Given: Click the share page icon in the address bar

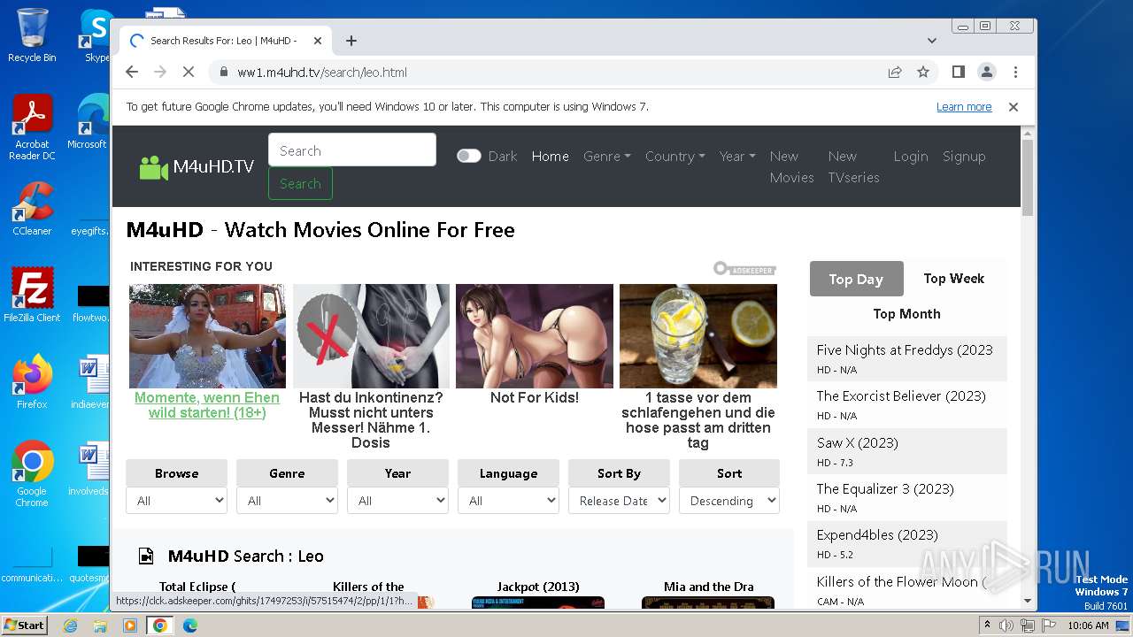Looking at the screenshot, I should (x=895, y=72).
